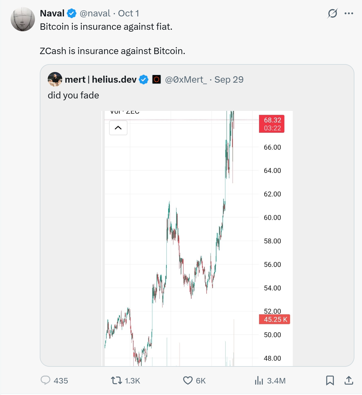The image size is (362, 395).
Task: Click mert's blue verified checkmark
Action: (x=144, y=80)
